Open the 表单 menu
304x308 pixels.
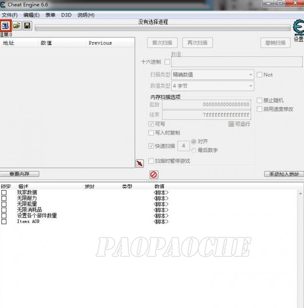50,15
